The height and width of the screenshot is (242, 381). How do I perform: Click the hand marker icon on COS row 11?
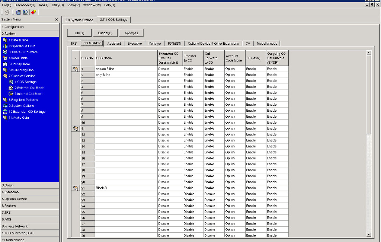(76, 128)
